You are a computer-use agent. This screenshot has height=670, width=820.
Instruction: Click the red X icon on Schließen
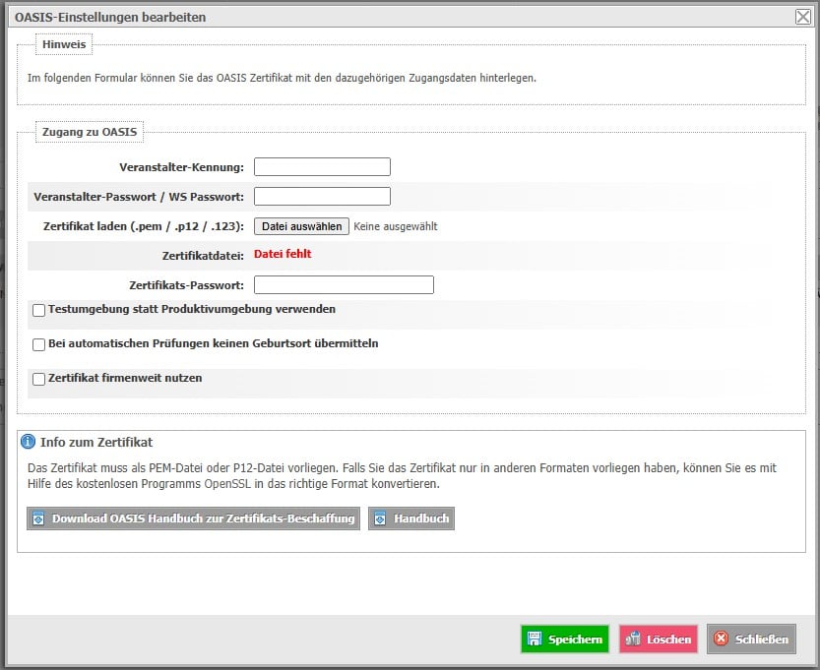(722, 639)
